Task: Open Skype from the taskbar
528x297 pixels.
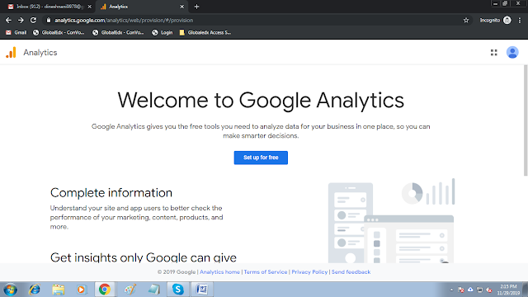Action: (178, 290)
